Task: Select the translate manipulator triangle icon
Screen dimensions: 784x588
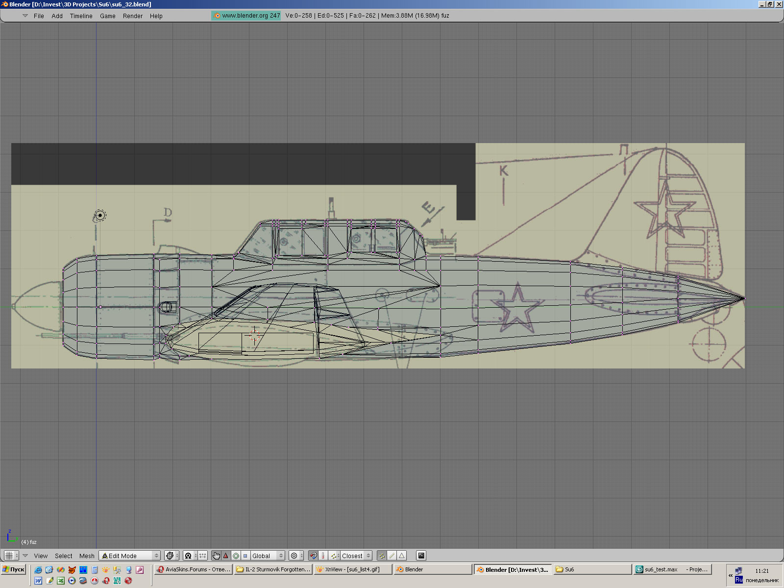Action: tap(226, 556)
